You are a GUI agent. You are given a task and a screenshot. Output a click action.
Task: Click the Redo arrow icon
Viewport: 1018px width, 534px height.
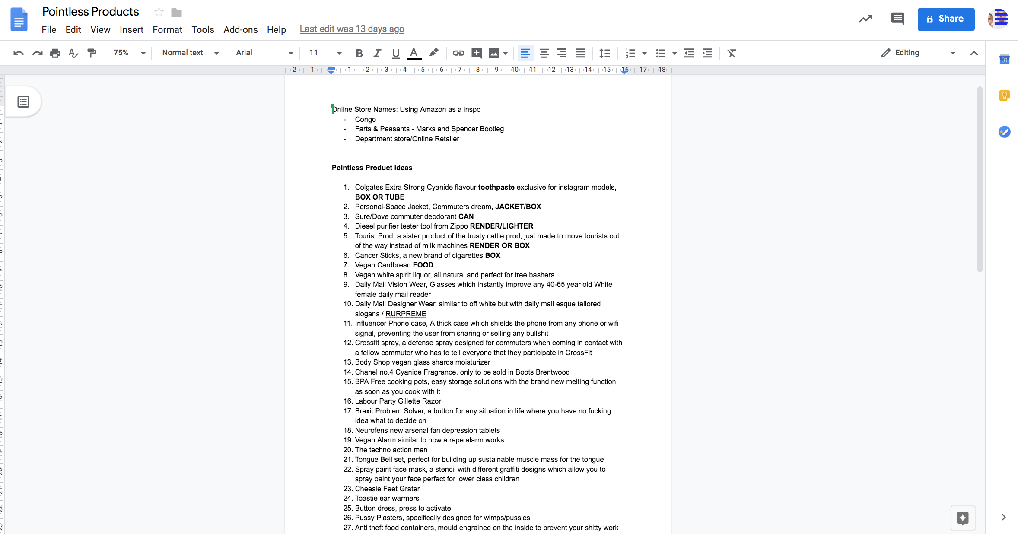(x=37, y=53)
